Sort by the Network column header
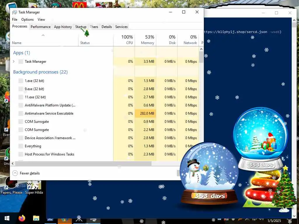 188,40
